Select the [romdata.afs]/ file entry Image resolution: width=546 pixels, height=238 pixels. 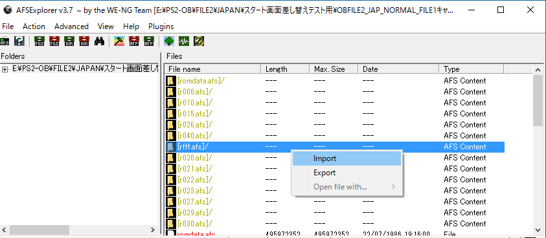tap(201, 81)
